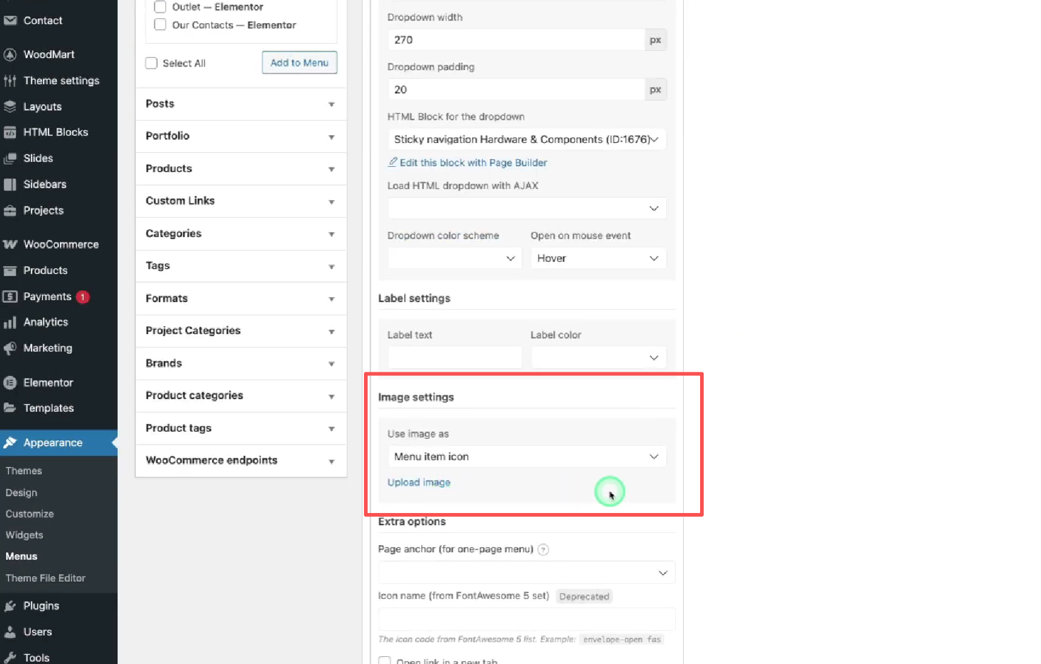Click the Add to Menu button
This screenshot has height=664, width=1041.
coord(299,62)
